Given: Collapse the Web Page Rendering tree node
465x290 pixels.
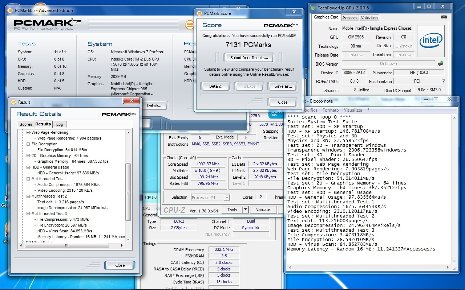Looking at the screenshot, I should point(29,133).
